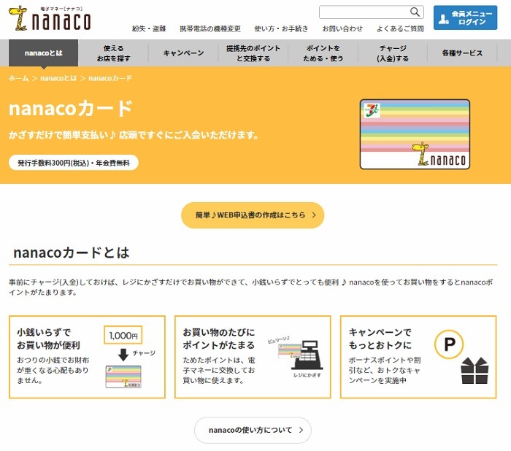The image size is (511, 451).
Task: Click the cash register illustration
Action: [x=307, y=355]
